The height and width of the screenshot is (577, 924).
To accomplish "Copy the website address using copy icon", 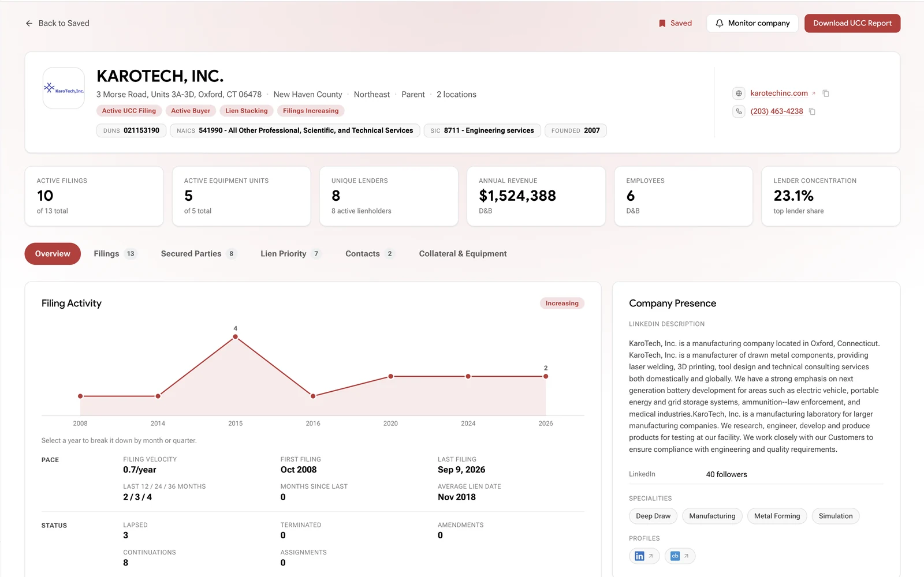I will pyautogui.click(x=826, y=93).
